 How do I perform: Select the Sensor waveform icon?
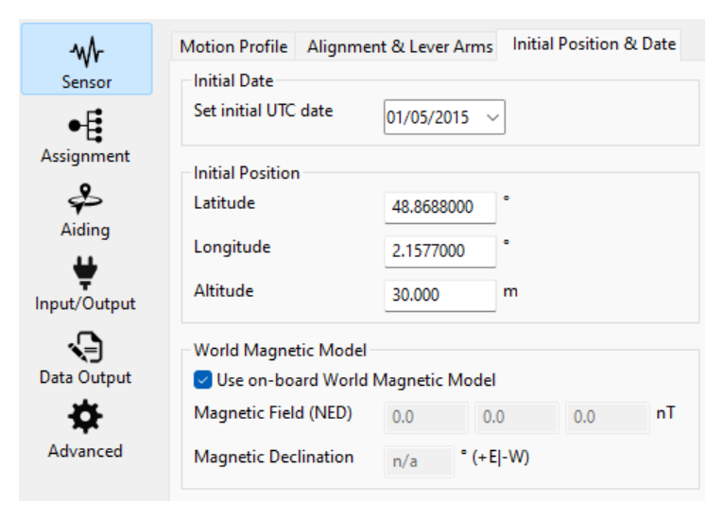pos(86,52)
